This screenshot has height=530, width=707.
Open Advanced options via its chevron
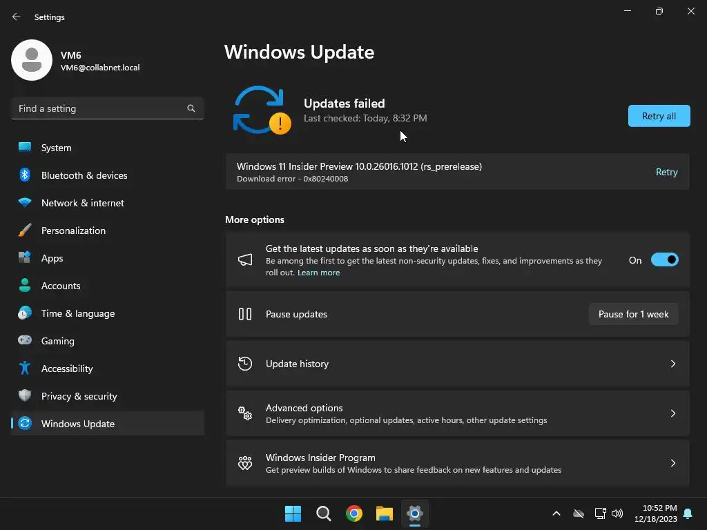(672, 413)
